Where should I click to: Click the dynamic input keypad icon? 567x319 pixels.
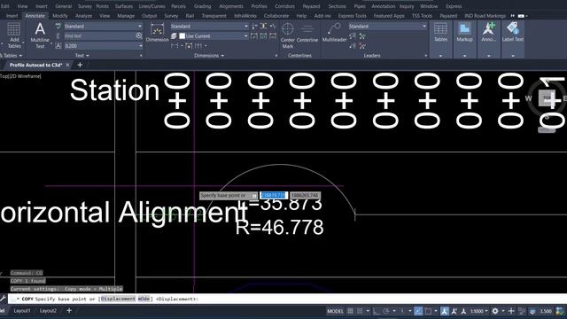[254, 196]
